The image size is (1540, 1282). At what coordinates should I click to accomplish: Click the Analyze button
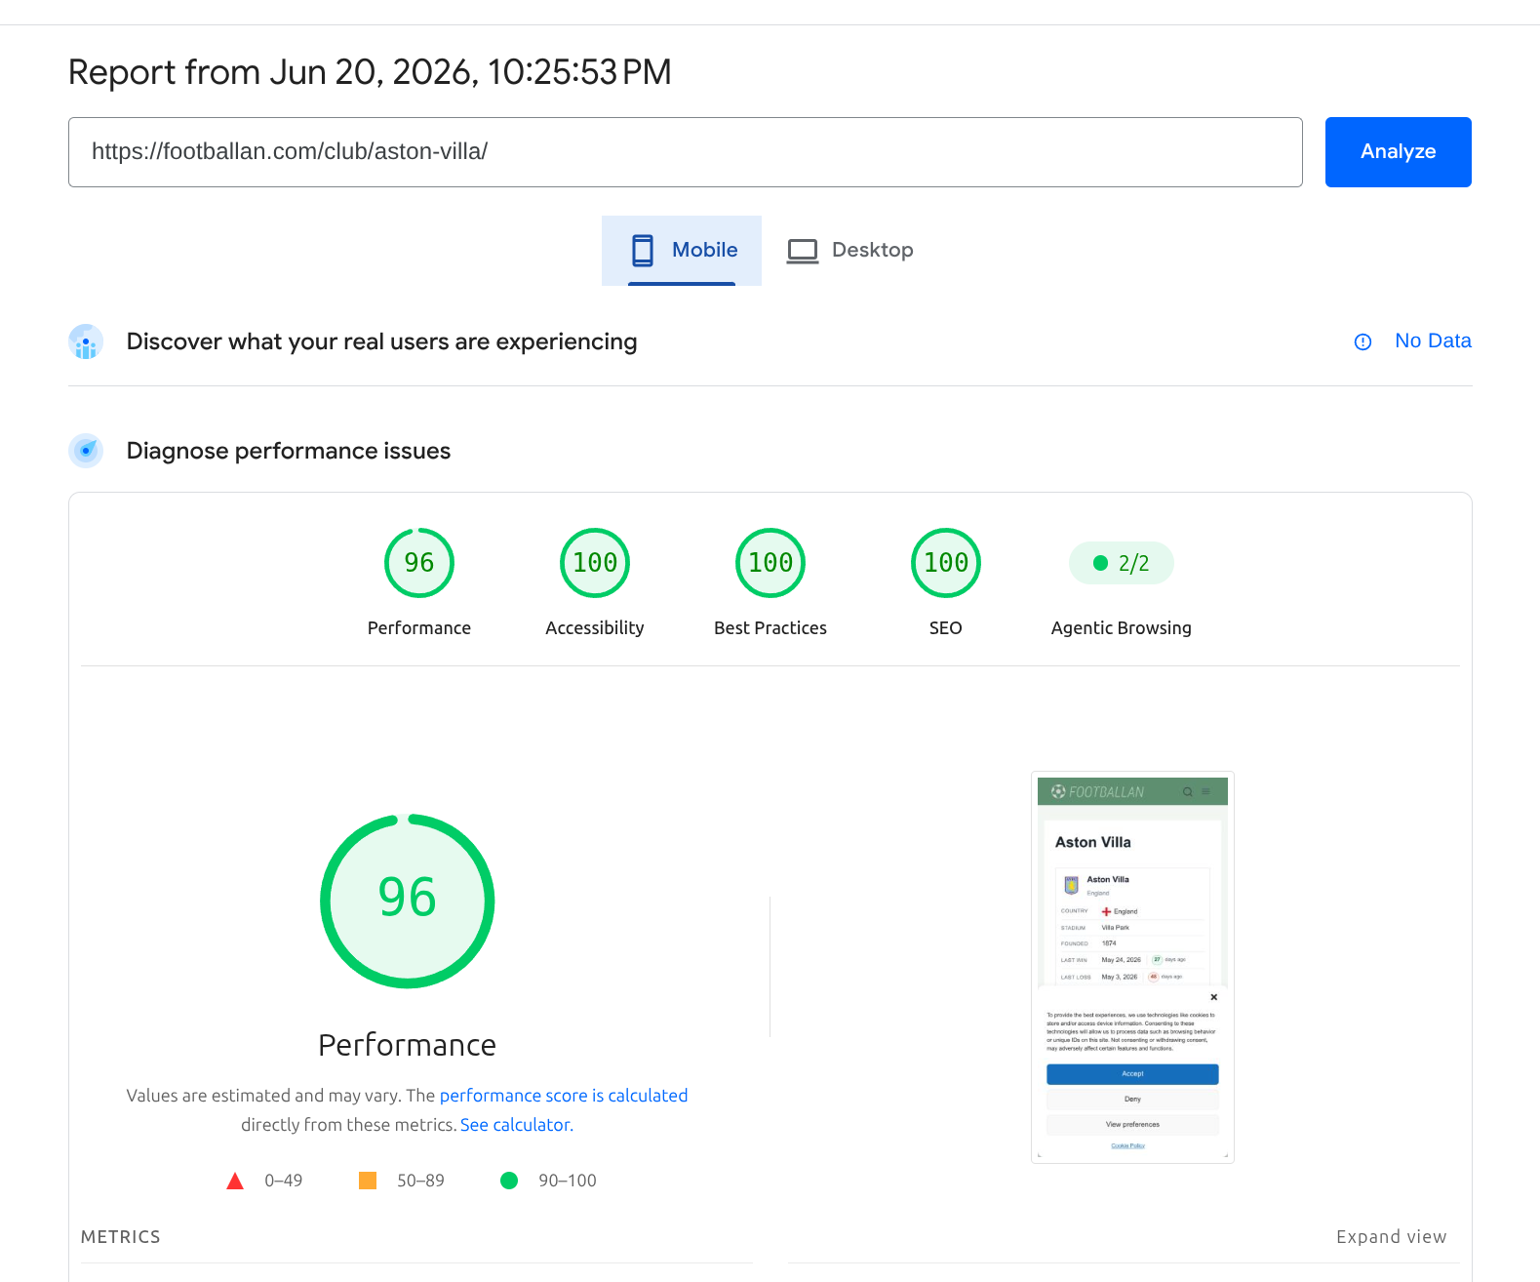(1398, 152)
